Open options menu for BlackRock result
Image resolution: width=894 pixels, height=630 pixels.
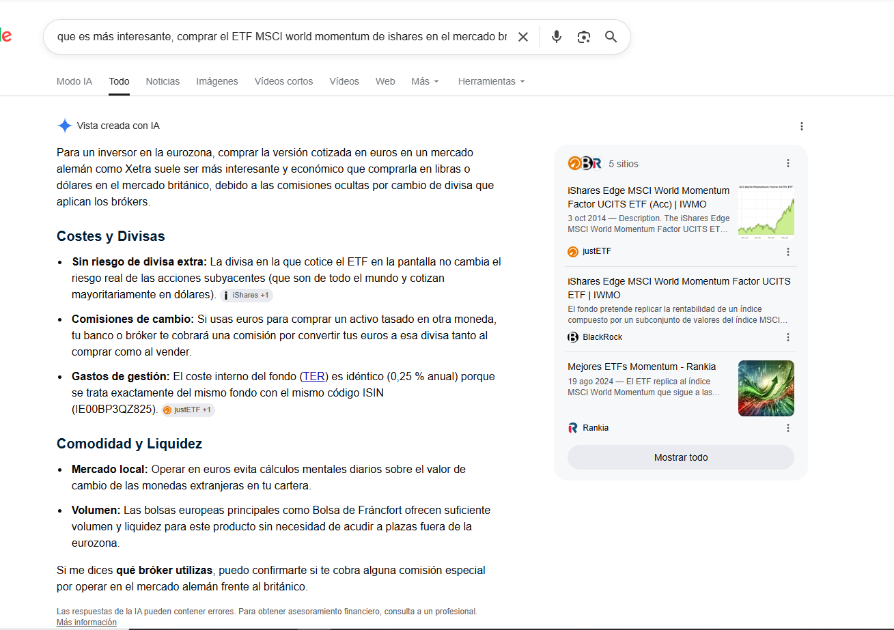point(788,337)
